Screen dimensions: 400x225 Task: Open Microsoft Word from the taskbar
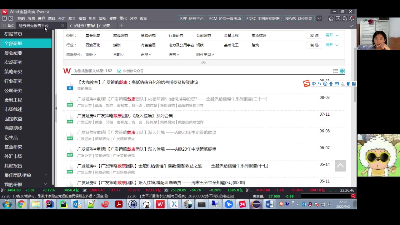[269, 204]
